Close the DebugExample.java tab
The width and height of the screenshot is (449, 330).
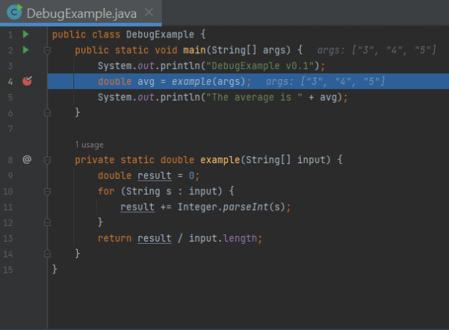coord(148,13)
